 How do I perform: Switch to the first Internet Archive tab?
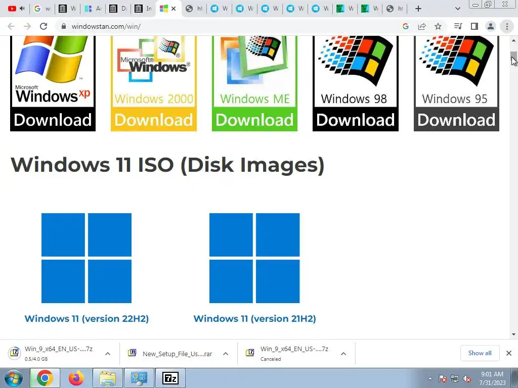tap(67, 9)
